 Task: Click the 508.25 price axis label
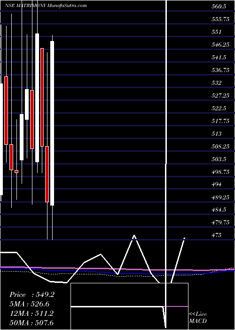(x=220, y=146)
